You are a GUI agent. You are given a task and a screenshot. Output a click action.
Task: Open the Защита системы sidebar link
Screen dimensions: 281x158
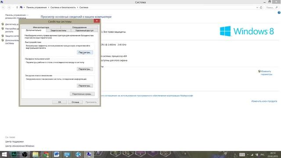pyautogui.click(x=12, y=36)
